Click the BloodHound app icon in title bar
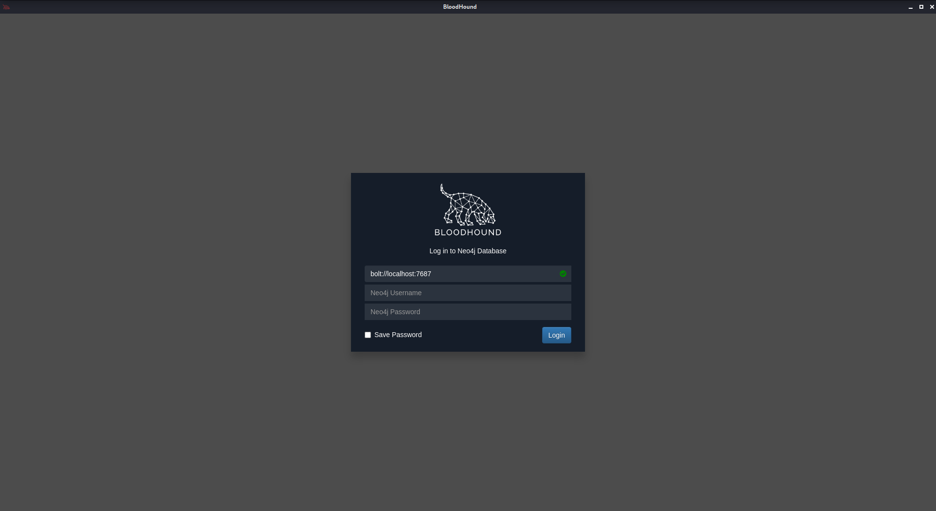Image resolution: width=936 pixels, height=511 pixels. 6,7
